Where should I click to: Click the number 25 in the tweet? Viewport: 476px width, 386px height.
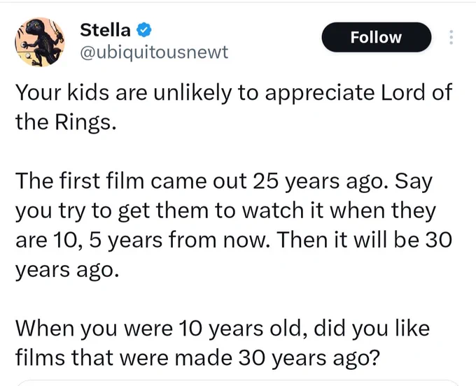265,181
